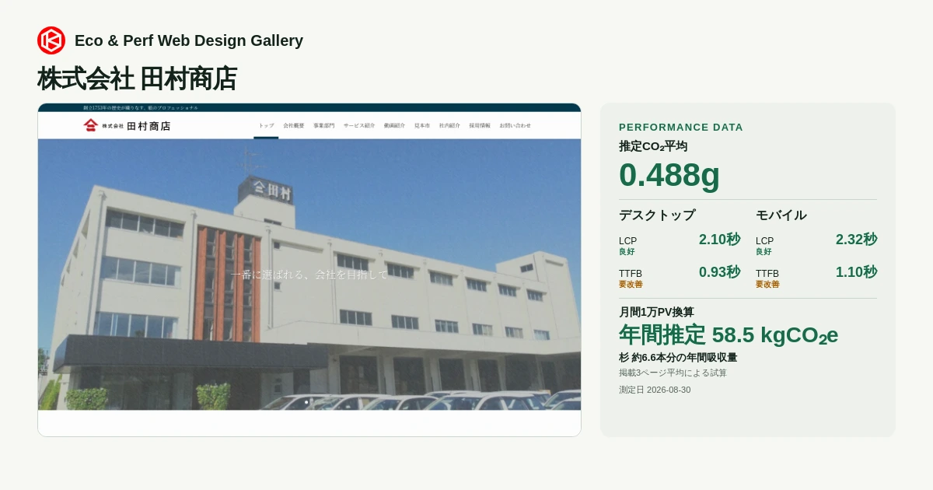Open the 会社概要 nav item

[x=293, y=125]
